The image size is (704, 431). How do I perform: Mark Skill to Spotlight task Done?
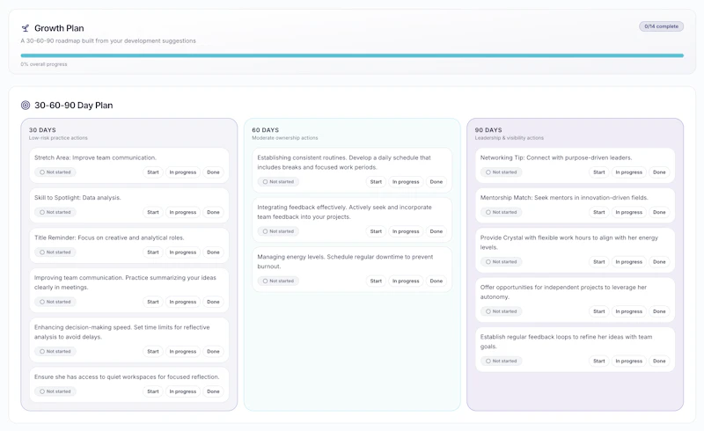point(213,212)
